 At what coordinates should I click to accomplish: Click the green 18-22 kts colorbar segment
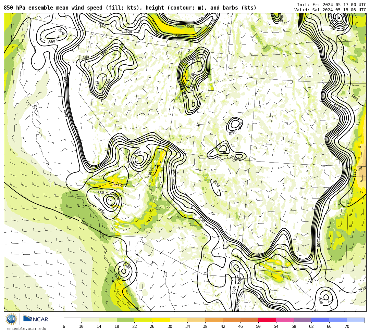(125, 320)
